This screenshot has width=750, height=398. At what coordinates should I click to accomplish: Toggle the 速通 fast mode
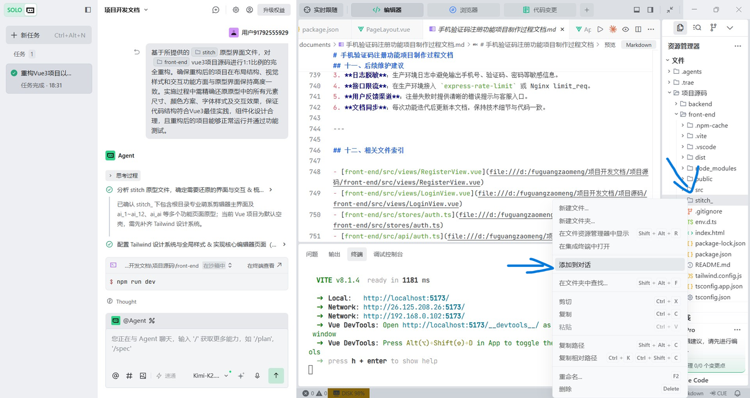point(165,376)
